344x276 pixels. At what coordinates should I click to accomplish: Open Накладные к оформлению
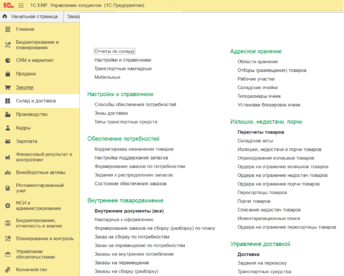(123, 219)
